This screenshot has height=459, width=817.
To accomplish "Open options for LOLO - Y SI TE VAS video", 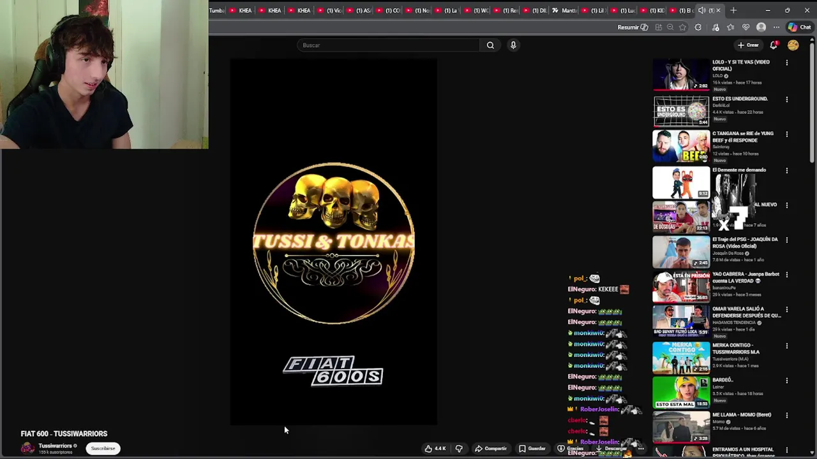I will point(786,62).
